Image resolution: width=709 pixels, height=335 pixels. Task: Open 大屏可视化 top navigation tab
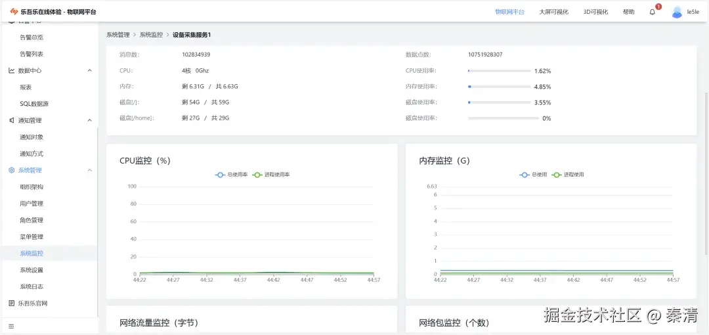click(x=553, y=12)
